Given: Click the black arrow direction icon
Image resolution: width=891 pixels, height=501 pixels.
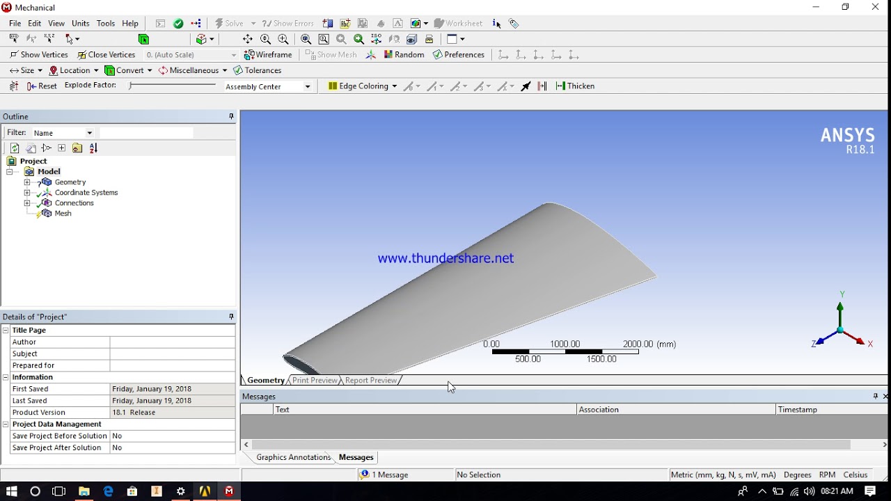Looking at the screenshot, I should point(526,86).
